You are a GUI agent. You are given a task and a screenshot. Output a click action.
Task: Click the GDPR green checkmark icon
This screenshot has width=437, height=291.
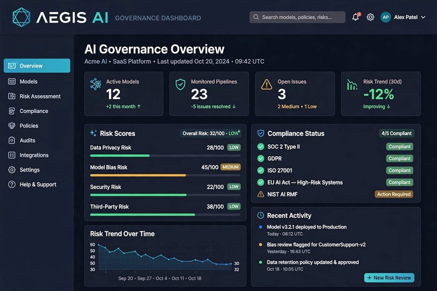coord(261,159)
